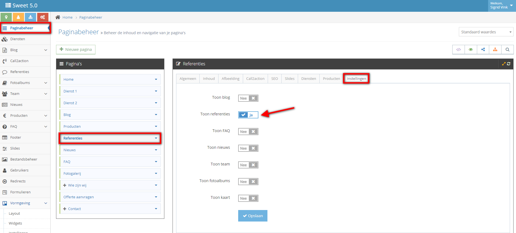The height and width of the screenshot is (233, 516).
Task: Open Referenties in the left sidebar
Action: point(25,72)
